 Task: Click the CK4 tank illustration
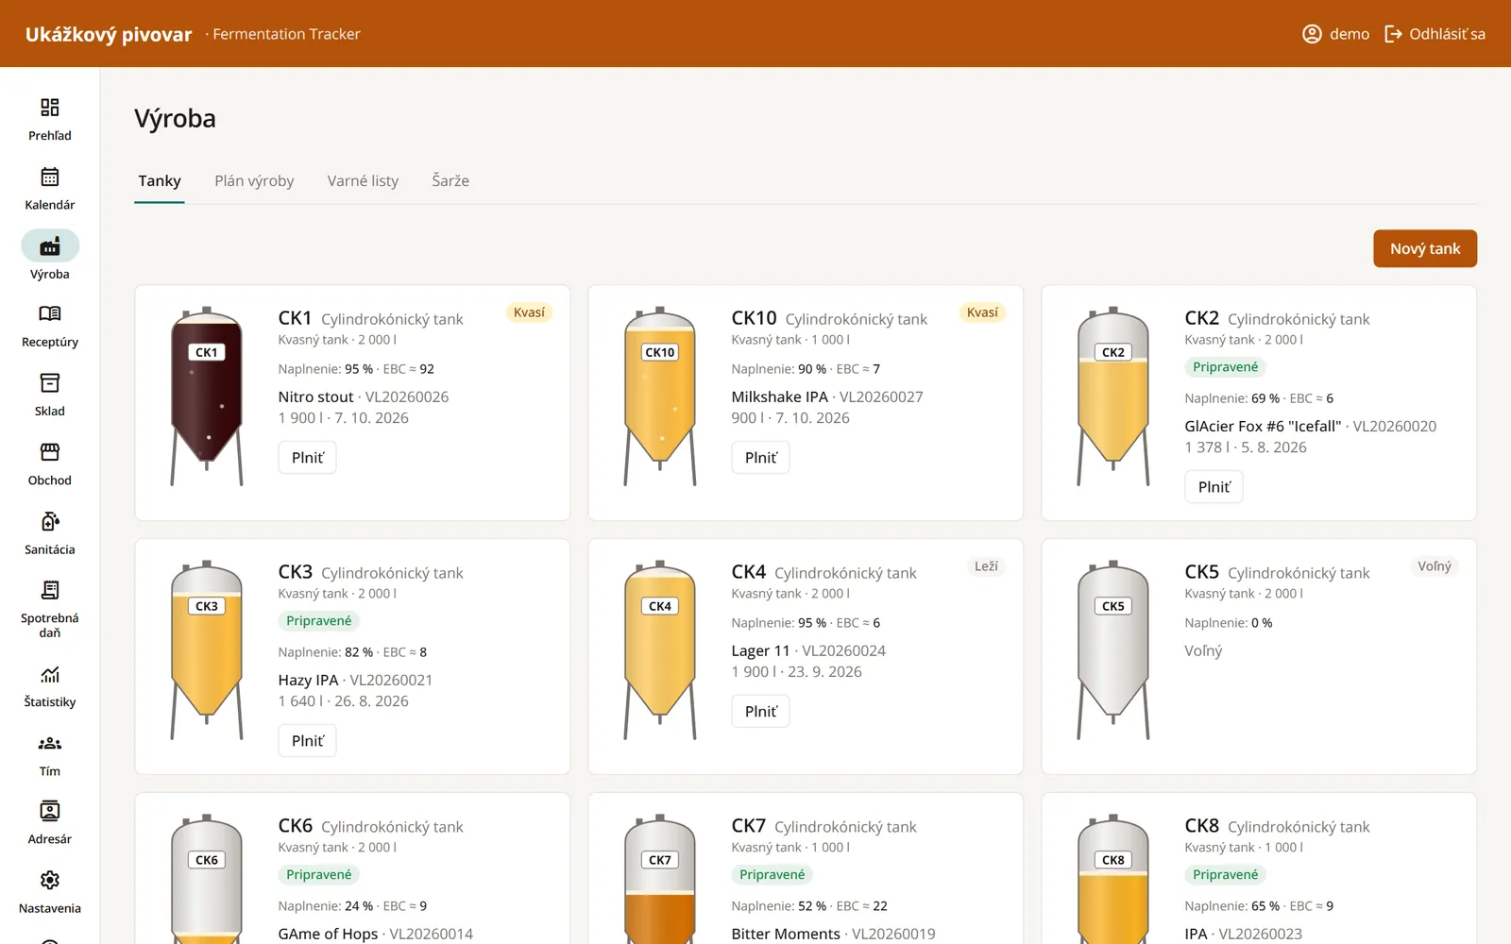coord(660,649)
